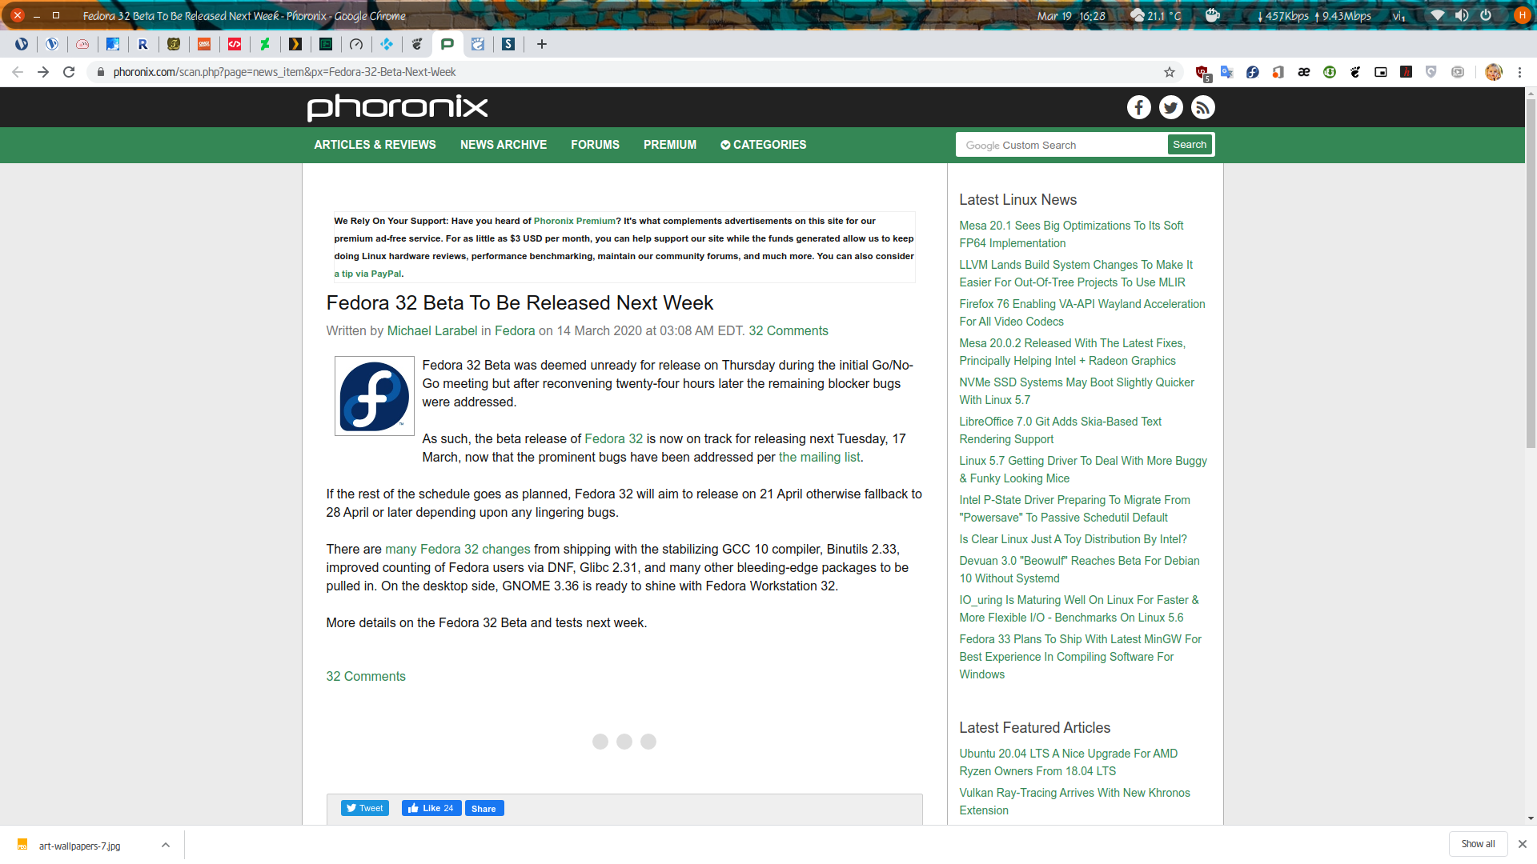Open the uBlock Origin extension

(1202, 72)
